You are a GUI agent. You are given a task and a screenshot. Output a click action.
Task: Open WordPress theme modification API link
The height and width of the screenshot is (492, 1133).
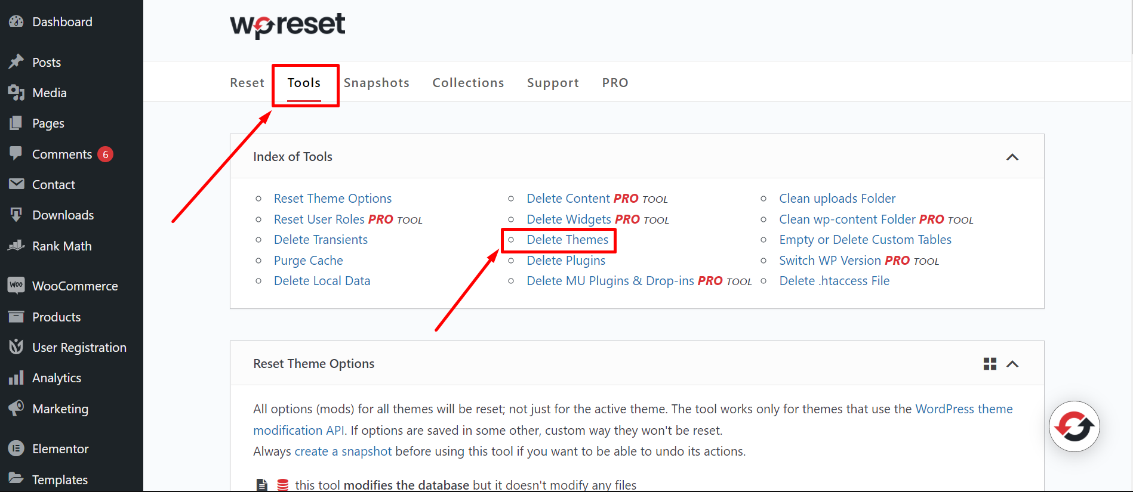tap(964, 409)
